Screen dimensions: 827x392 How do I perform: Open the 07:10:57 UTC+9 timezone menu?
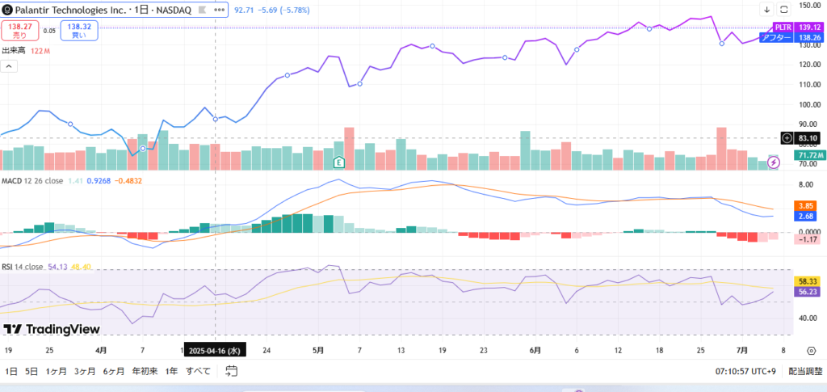click(x=745, y=372)
